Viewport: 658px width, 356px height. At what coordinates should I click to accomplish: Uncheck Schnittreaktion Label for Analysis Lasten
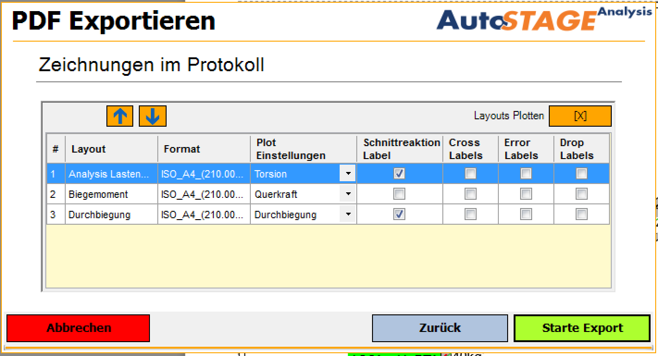coord(399,173)
